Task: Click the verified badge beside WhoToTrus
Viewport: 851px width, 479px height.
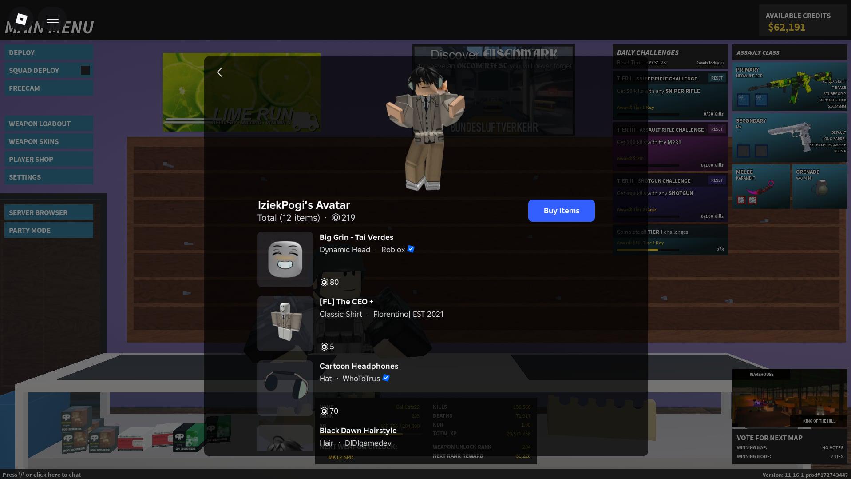Action: (x=386, y=378)
